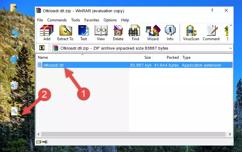Launch the Wizard tool
Screen dimensions: 242x152
click(x=153, y=33)
